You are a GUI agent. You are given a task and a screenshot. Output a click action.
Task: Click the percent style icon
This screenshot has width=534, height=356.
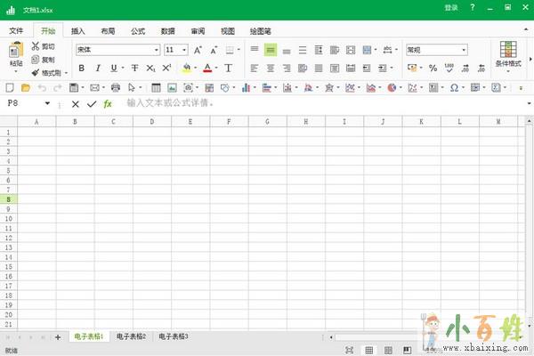click(x=433, y=68)
